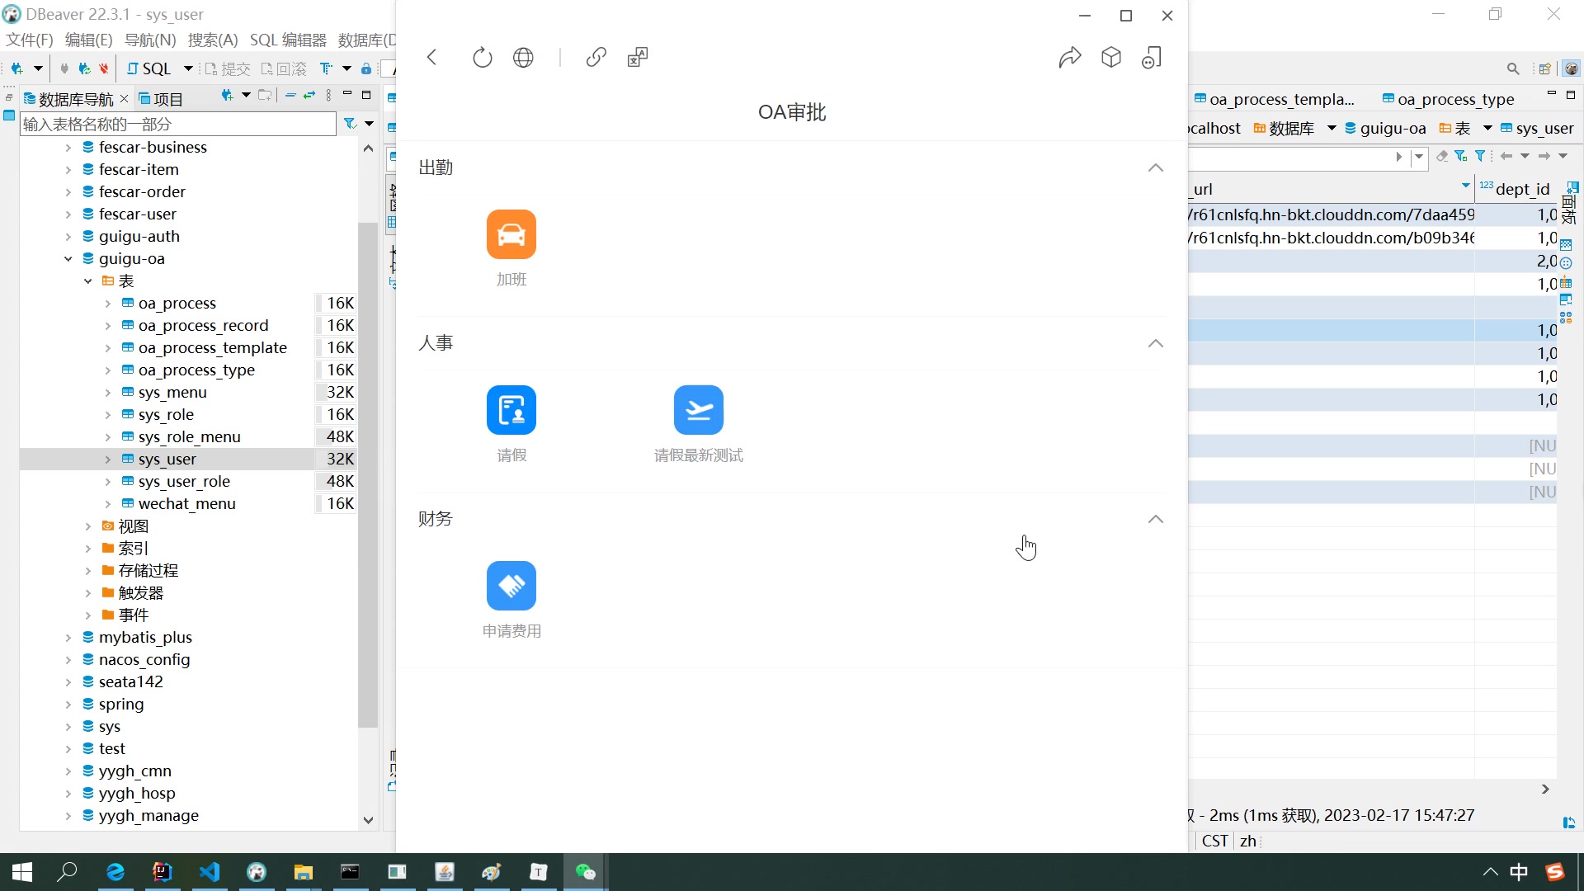Expand the sys_menu table node

point(108,393)
